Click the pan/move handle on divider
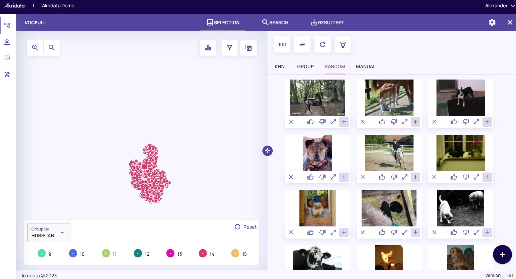The image size is (516, 279). coord(267,151)
